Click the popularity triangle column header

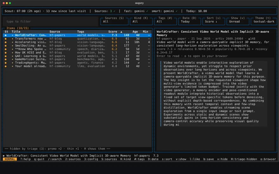point(121,32)
